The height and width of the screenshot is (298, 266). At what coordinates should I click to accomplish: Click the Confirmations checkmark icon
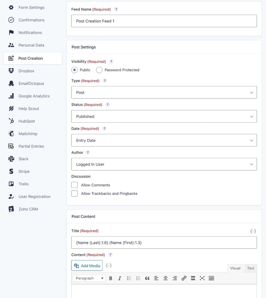[x=11, y=20]
